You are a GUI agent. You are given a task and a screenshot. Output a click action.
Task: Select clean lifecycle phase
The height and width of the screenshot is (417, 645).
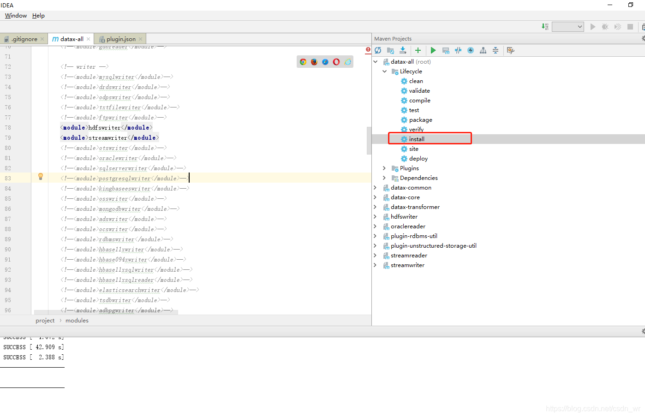click(412, 81)
